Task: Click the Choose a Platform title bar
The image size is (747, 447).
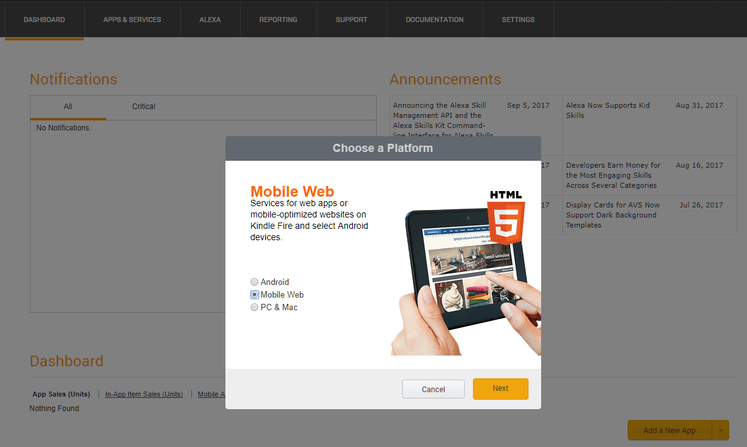Action: pyautogui.click(x=383, y=148)
